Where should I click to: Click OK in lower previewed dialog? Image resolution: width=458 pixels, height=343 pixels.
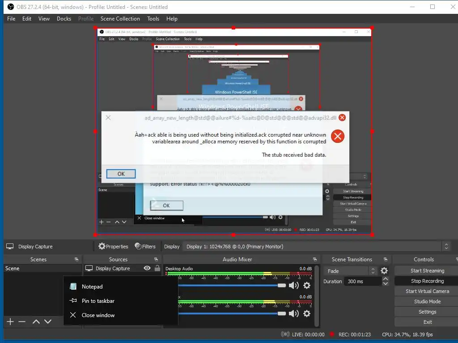pos(166,205)
